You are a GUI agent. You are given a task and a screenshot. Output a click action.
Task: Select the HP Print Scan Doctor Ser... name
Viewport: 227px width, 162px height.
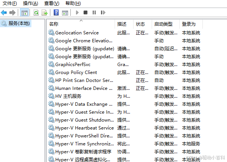[84, 80]
